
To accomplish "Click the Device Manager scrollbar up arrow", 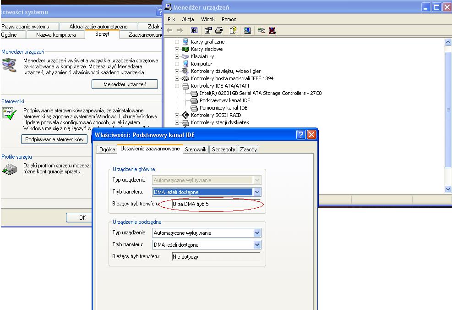I will 448,42.
